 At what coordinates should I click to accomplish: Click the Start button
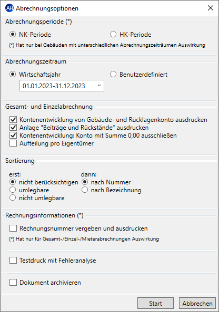coord(156,303)
